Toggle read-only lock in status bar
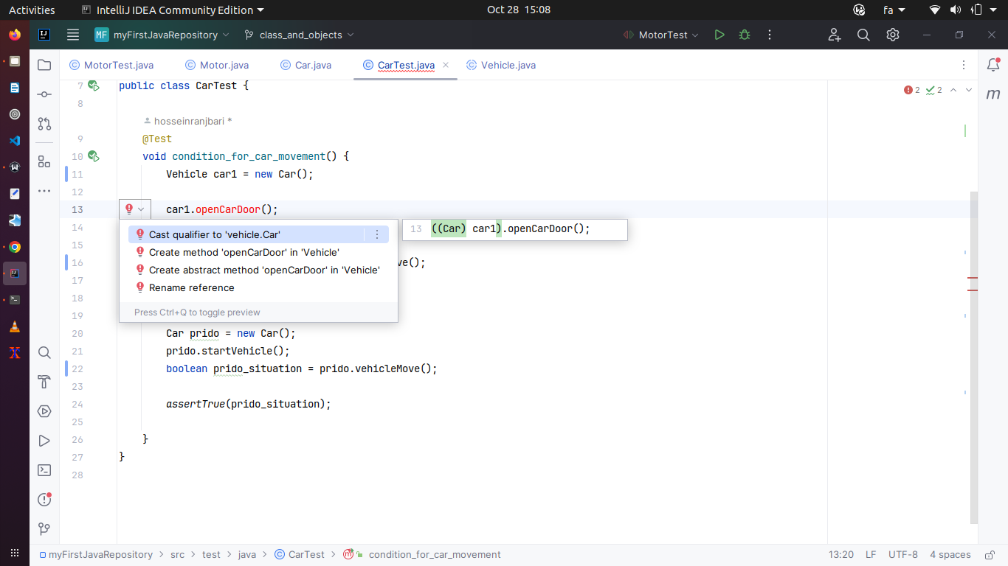This screenshot has height=566, width=1008. pyautogui.click(x=988, y=554)
